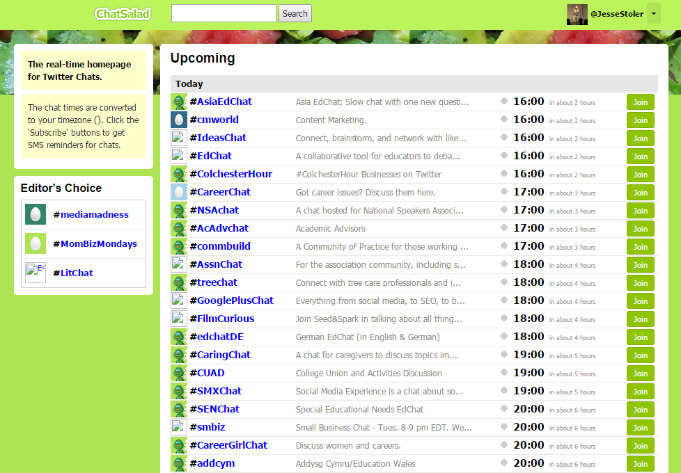Click the #AsiaEdChat avatar icon
Viewport: 681px width, 473px height.
pyautogui.click(x=179, y=102)
